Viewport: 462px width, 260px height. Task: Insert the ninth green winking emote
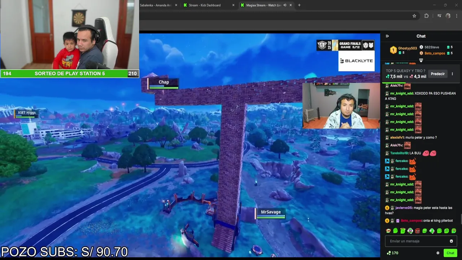(x=446, y=231)
